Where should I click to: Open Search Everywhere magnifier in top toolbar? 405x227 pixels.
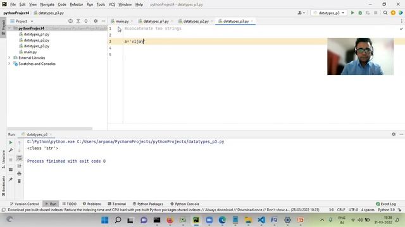click(x=385, y=13)
